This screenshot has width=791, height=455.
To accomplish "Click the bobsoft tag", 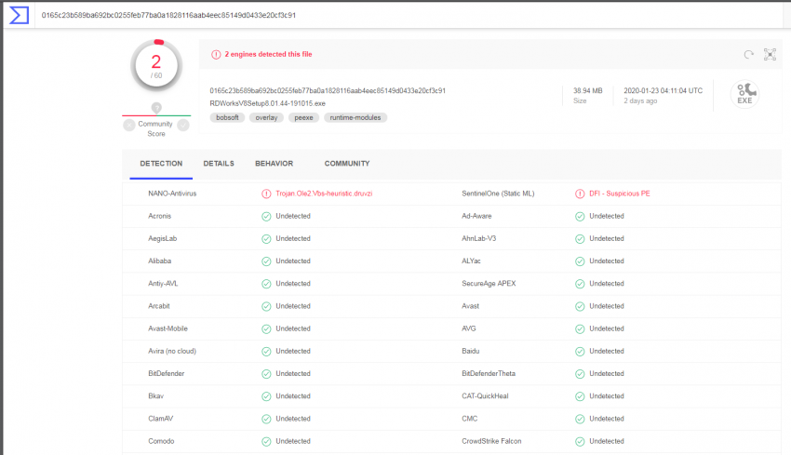I will click(x=227, y=118).
